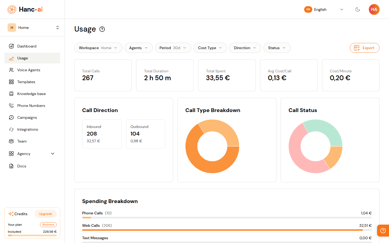
Task: Select the Voice Agents icon
Action: (11, 70)
